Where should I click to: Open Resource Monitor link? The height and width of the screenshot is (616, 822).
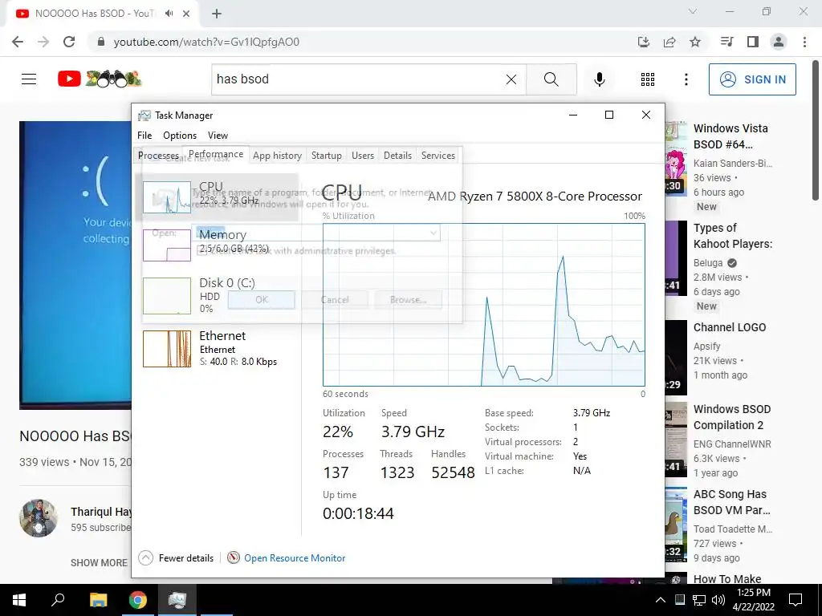(295, 558)
